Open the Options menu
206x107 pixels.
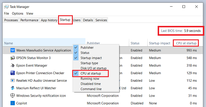point(18,14)
